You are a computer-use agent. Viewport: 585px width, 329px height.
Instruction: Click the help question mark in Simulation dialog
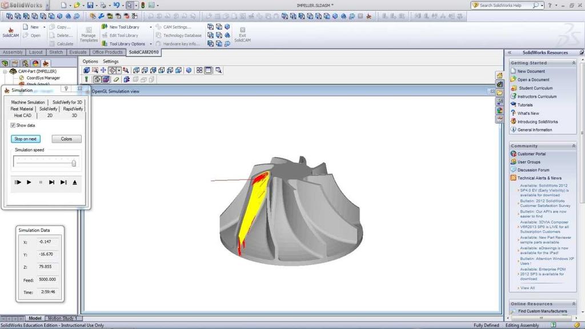tap(66, 89)
